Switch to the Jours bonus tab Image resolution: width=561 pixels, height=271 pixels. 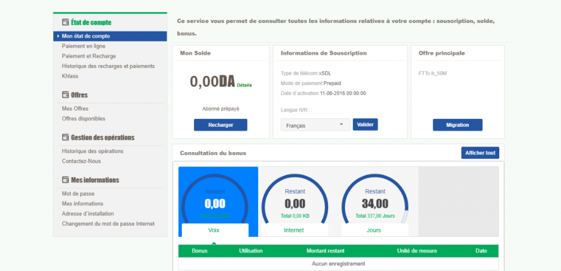pyautogui.click(x=374, y=230)
